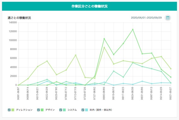Viewport: 179px width, 120px height.
Task: Click the デザイン peak point at 08/24-08/30
Action: (133, 29)
